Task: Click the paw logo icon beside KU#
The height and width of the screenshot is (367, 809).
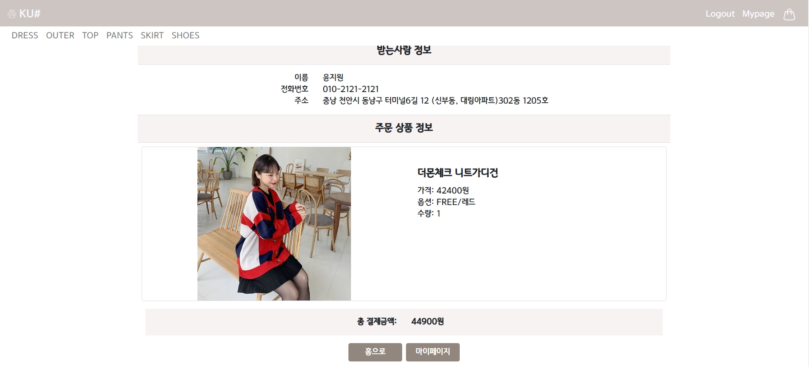Action: click(12, 14)
